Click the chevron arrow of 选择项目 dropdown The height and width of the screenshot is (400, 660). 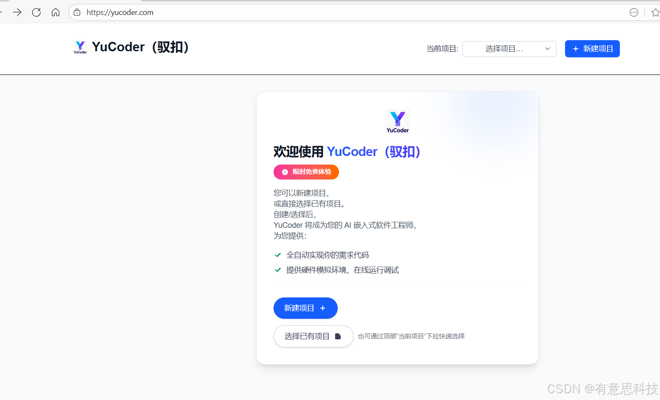pyautogui.click(x=548, y=49)
